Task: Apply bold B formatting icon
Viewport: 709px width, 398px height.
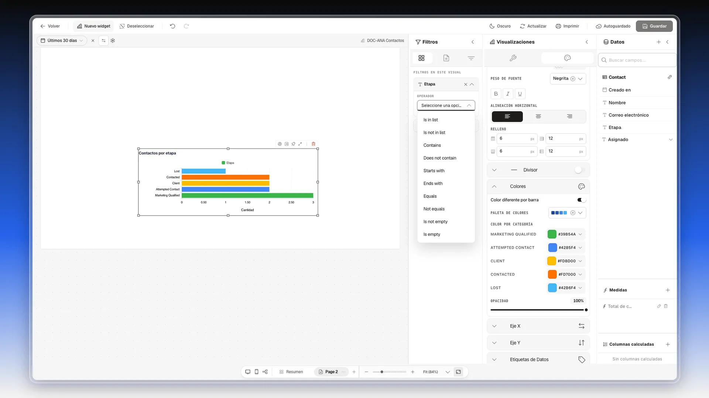Action: 496,94
